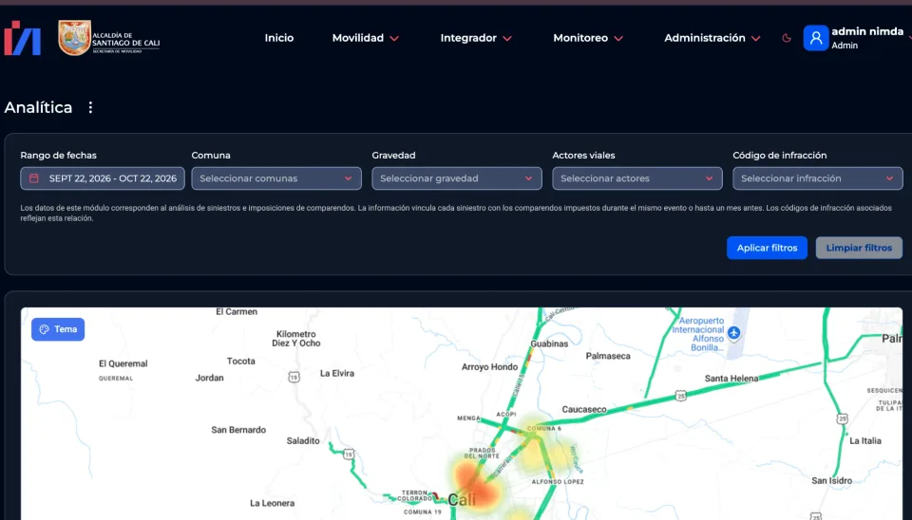Expand Integrador chevron arrow
Screen dimensions: 912x520
pos(507,38)
